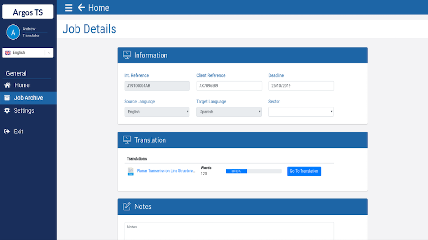Click the house icon beside Home
This screenshot has height=240, width=428.
click(7, 85)
